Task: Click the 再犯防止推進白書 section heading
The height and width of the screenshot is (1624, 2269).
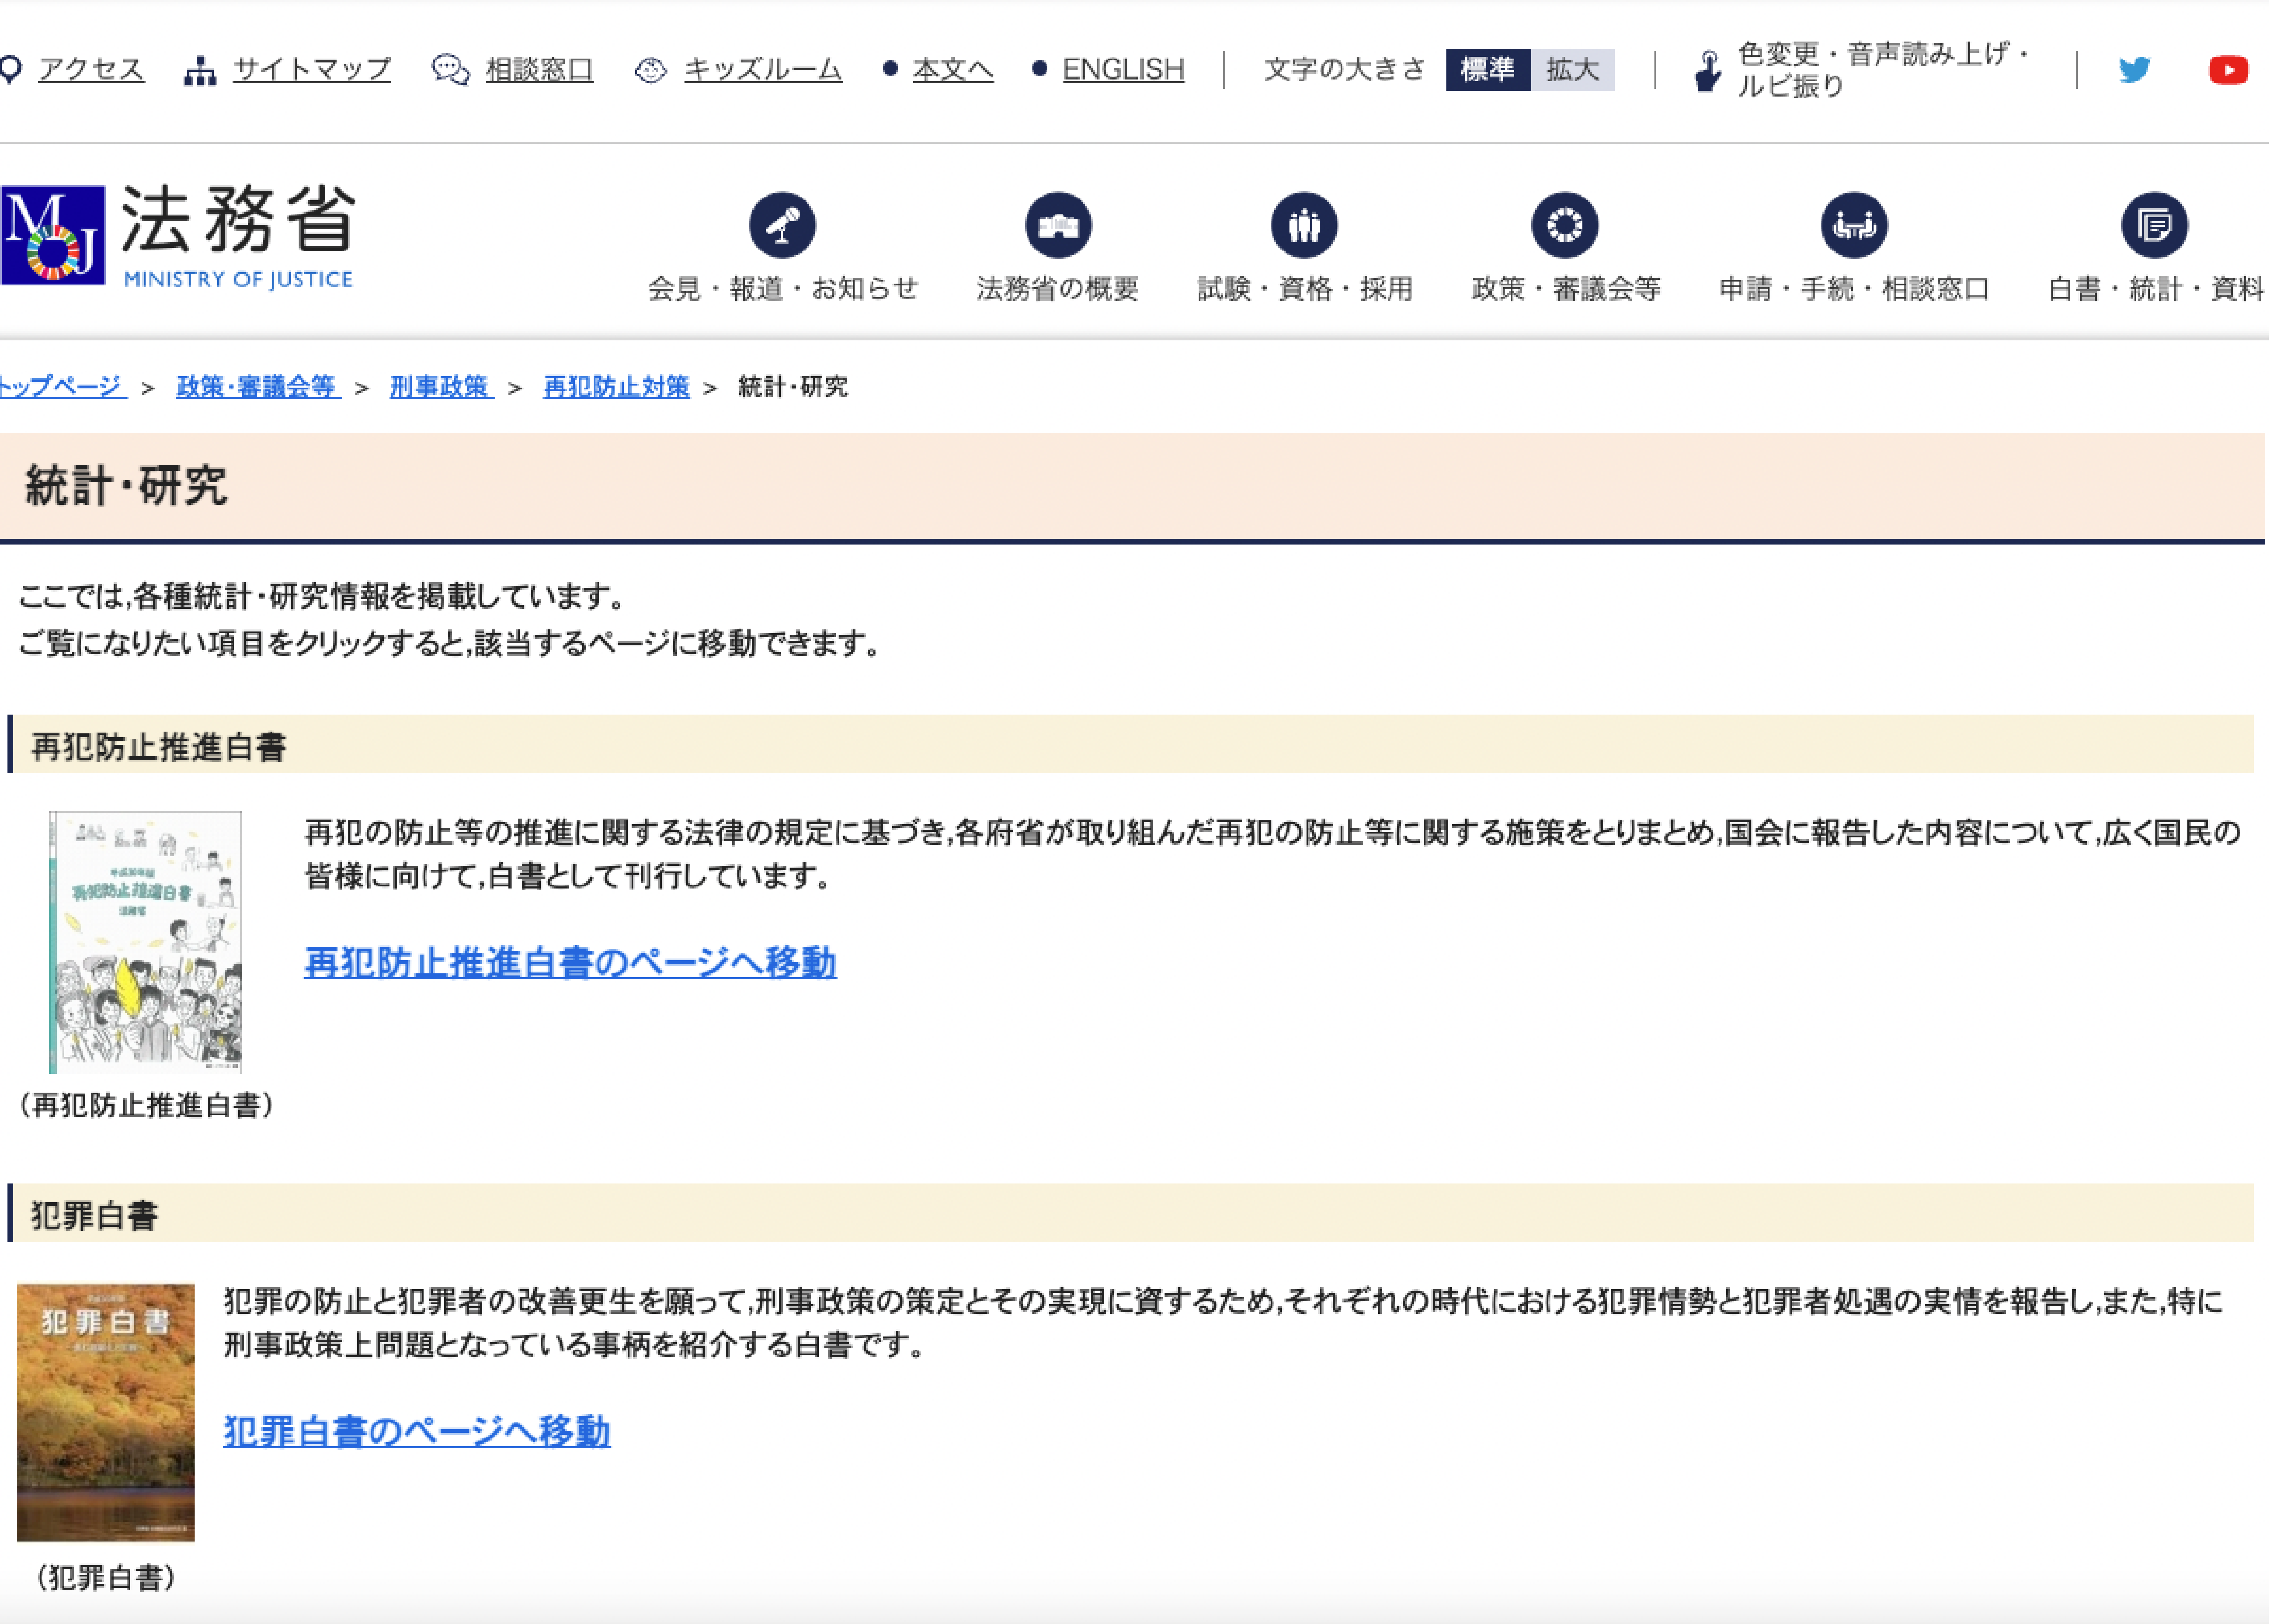Action: [x=159, y=747]
